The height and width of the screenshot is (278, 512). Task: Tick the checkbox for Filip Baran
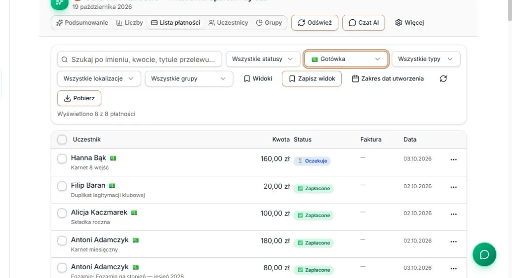point(62,186)
